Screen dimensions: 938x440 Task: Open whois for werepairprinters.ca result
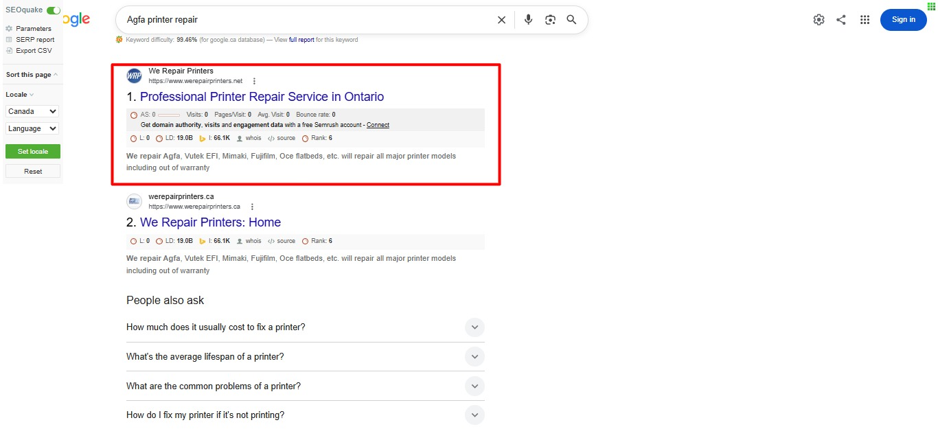(249, 241)
